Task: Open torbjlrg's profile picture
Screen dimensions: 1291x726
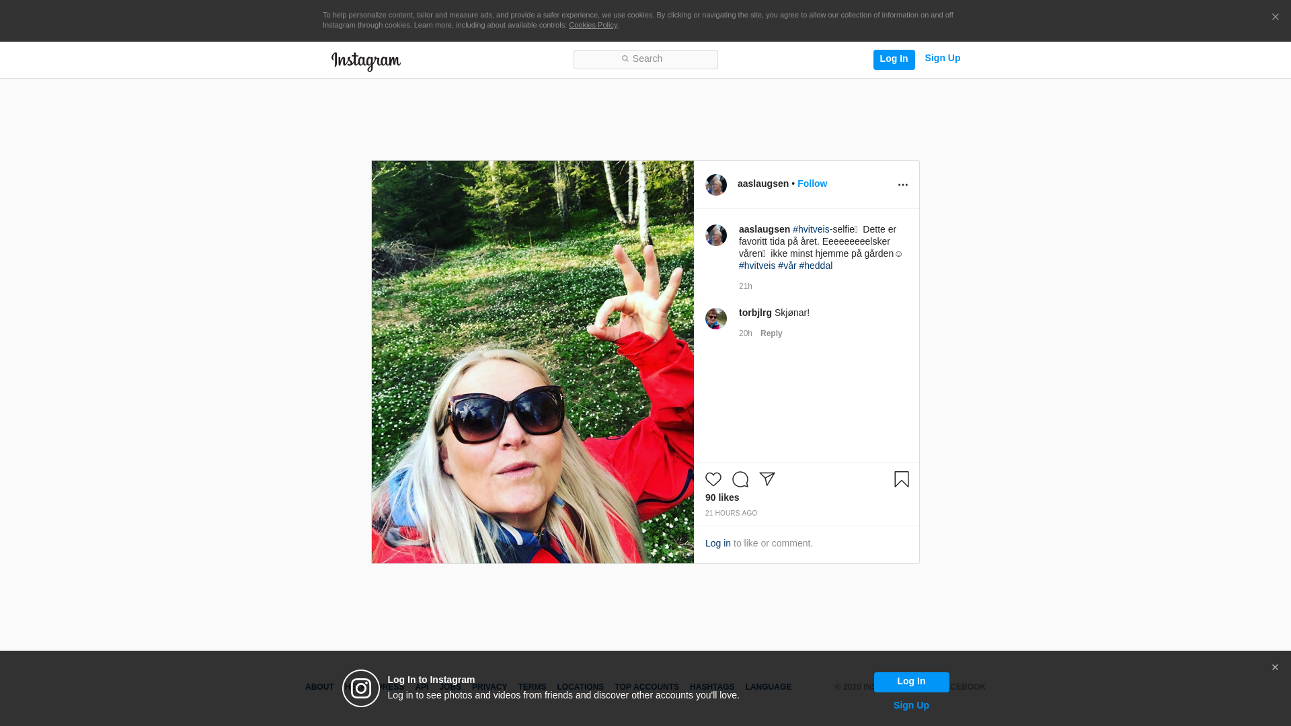Action: tap(715, 319)
